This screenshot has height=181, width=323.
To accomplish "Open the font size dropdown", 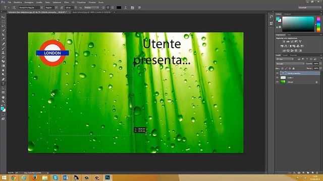I will [x=76, y=8].
